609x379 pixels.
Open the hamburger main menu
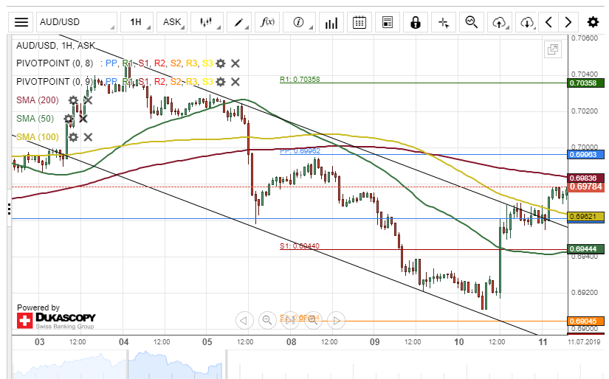(x=21, y=22)
